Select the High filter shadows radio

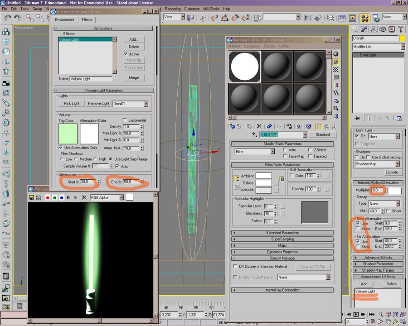95,159
